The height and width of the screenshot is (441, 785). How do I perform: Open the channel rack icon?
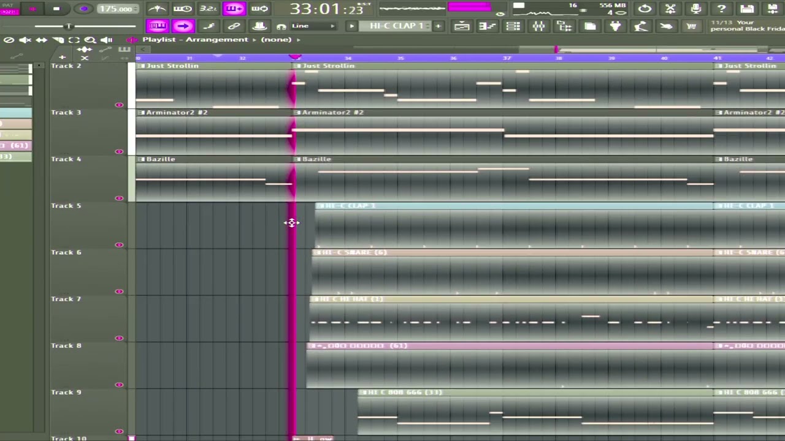pyautogui.click(x=513, y=26)
